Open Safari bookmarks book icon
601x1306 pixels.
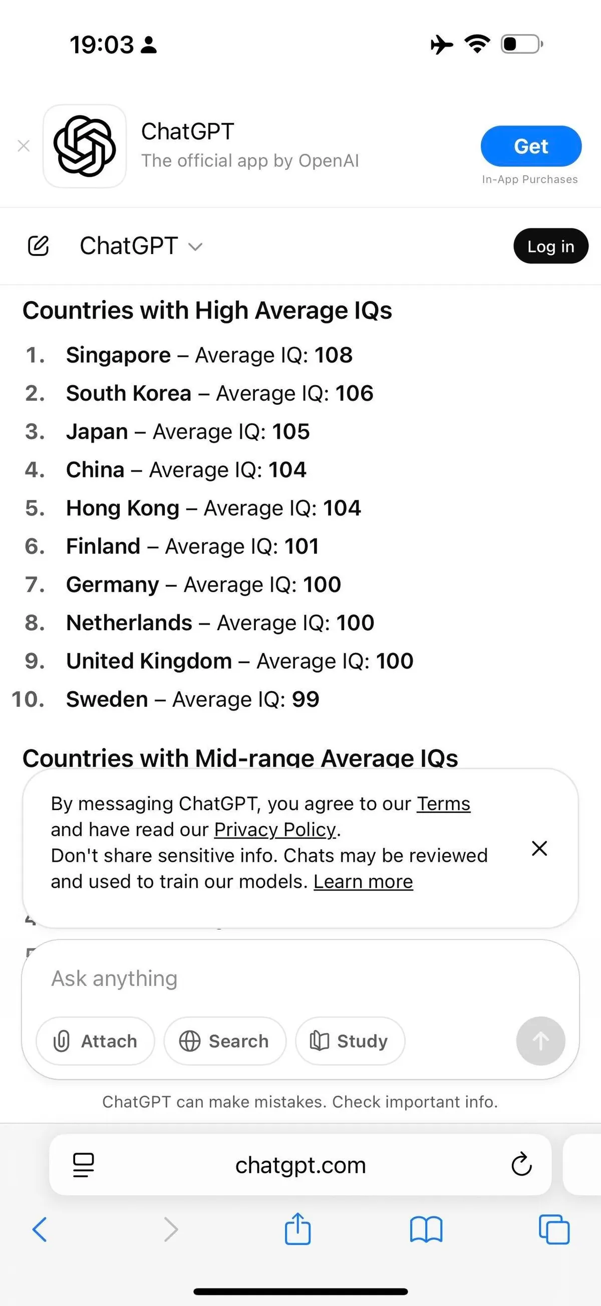pyautogui.click(x=426, y=1229)
